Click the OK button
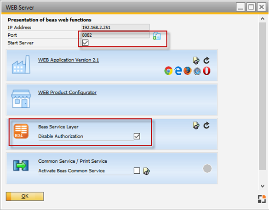269x210 pixels. 25,196
